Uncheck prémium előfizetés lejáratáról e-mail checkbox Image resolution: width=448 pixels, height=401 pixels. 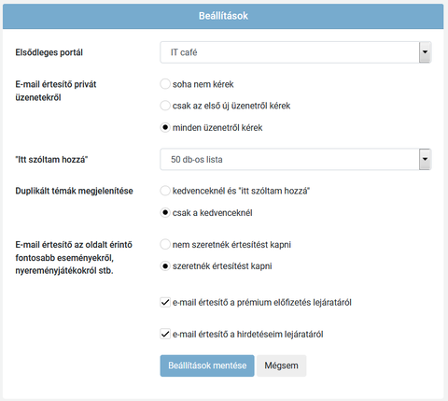tap(165, 302)
